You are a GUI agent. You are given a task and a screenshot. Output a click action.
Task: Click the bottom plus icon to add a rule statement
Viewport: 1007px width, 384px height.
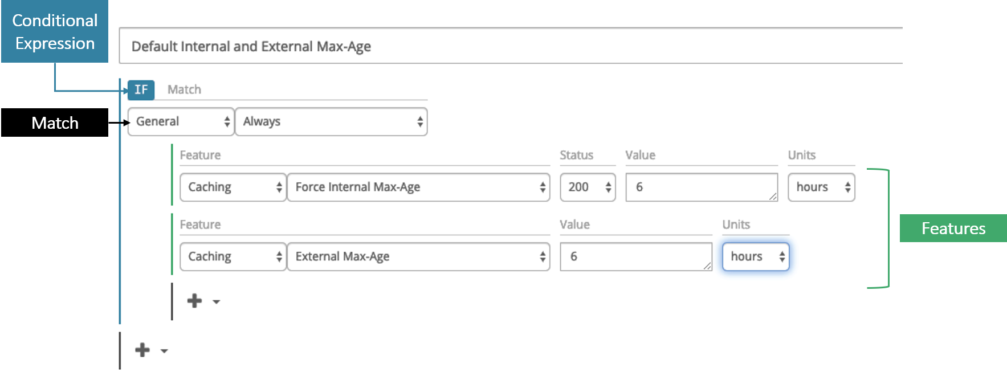point(142,350)
